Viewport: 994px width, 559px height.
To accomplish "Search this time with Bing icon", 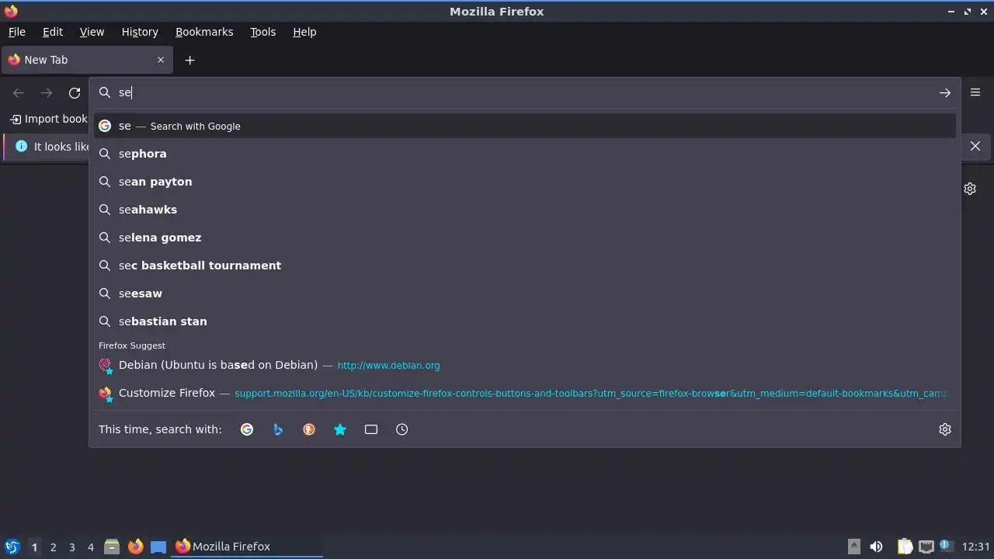I will (x=278, y=429).
